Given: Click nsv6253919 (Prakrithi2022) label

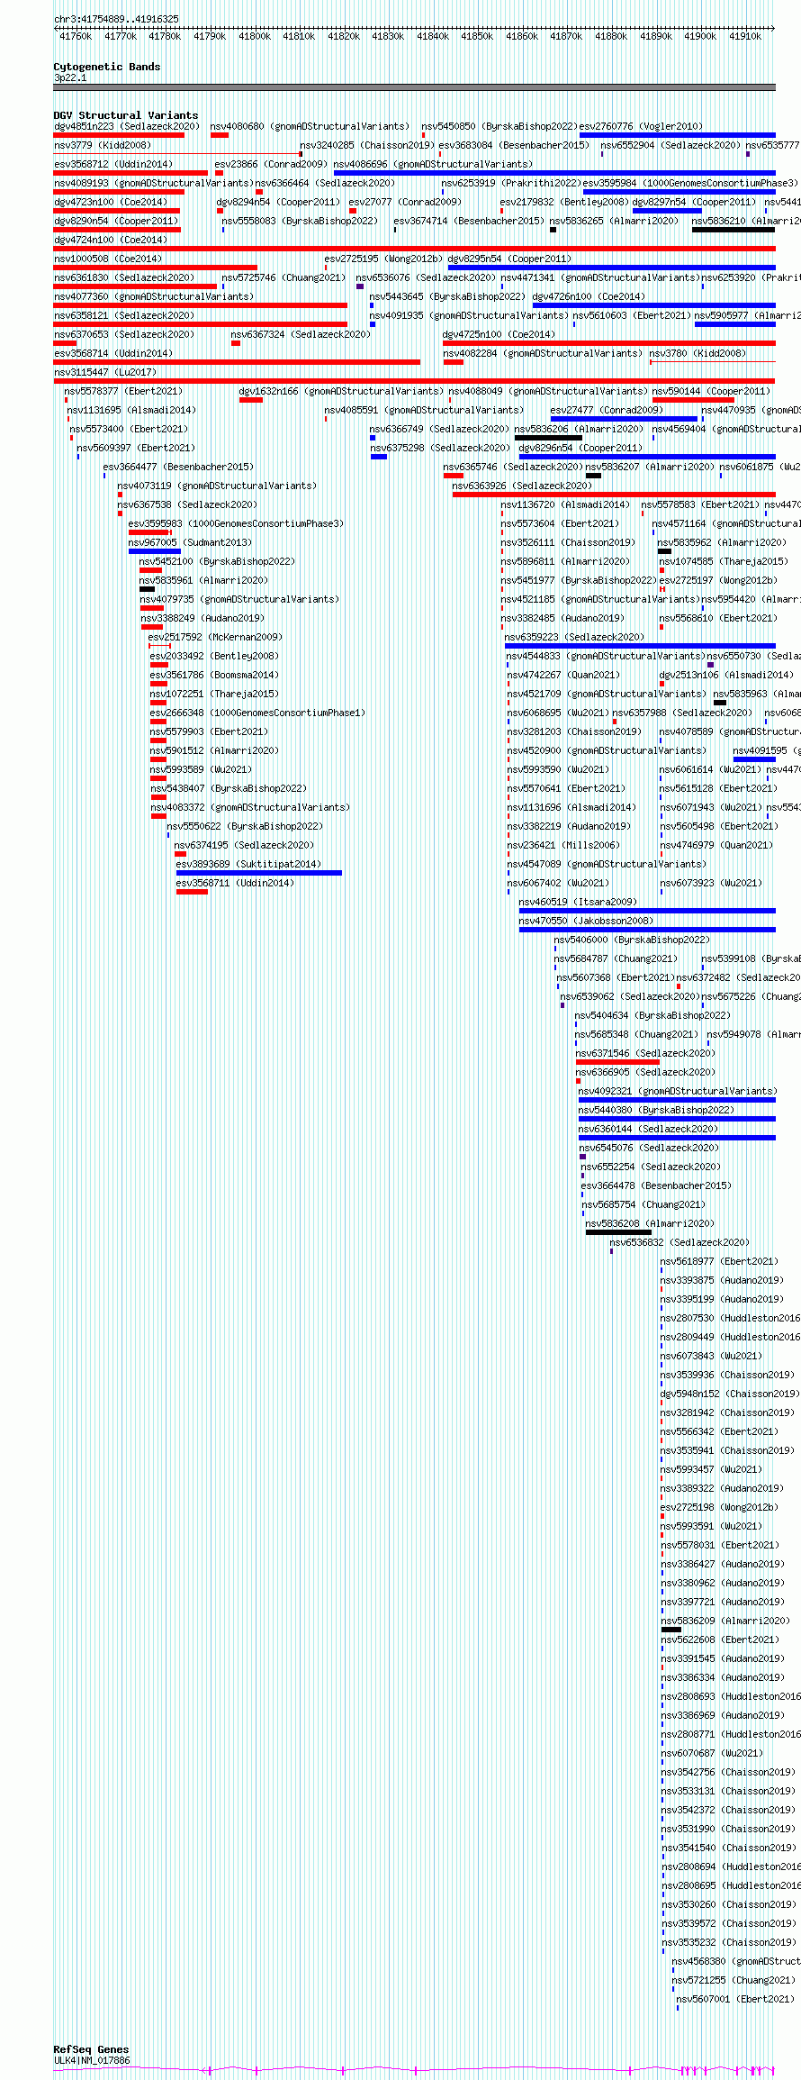Looking at the screenshot, I should 510,183.
